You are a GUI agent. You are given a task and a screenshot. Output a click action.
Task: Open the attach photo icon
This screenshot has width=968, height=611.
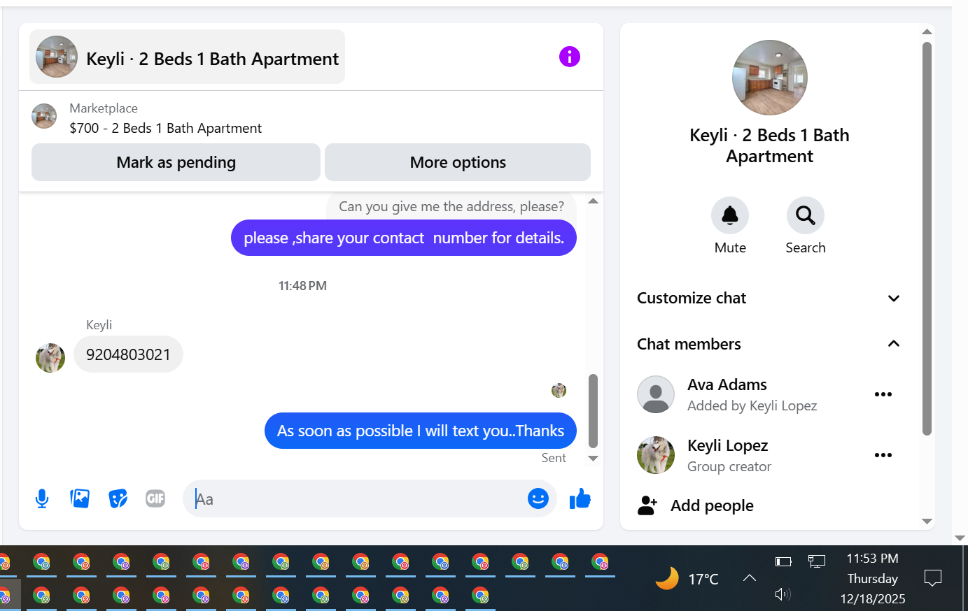(x=80, y=498)
